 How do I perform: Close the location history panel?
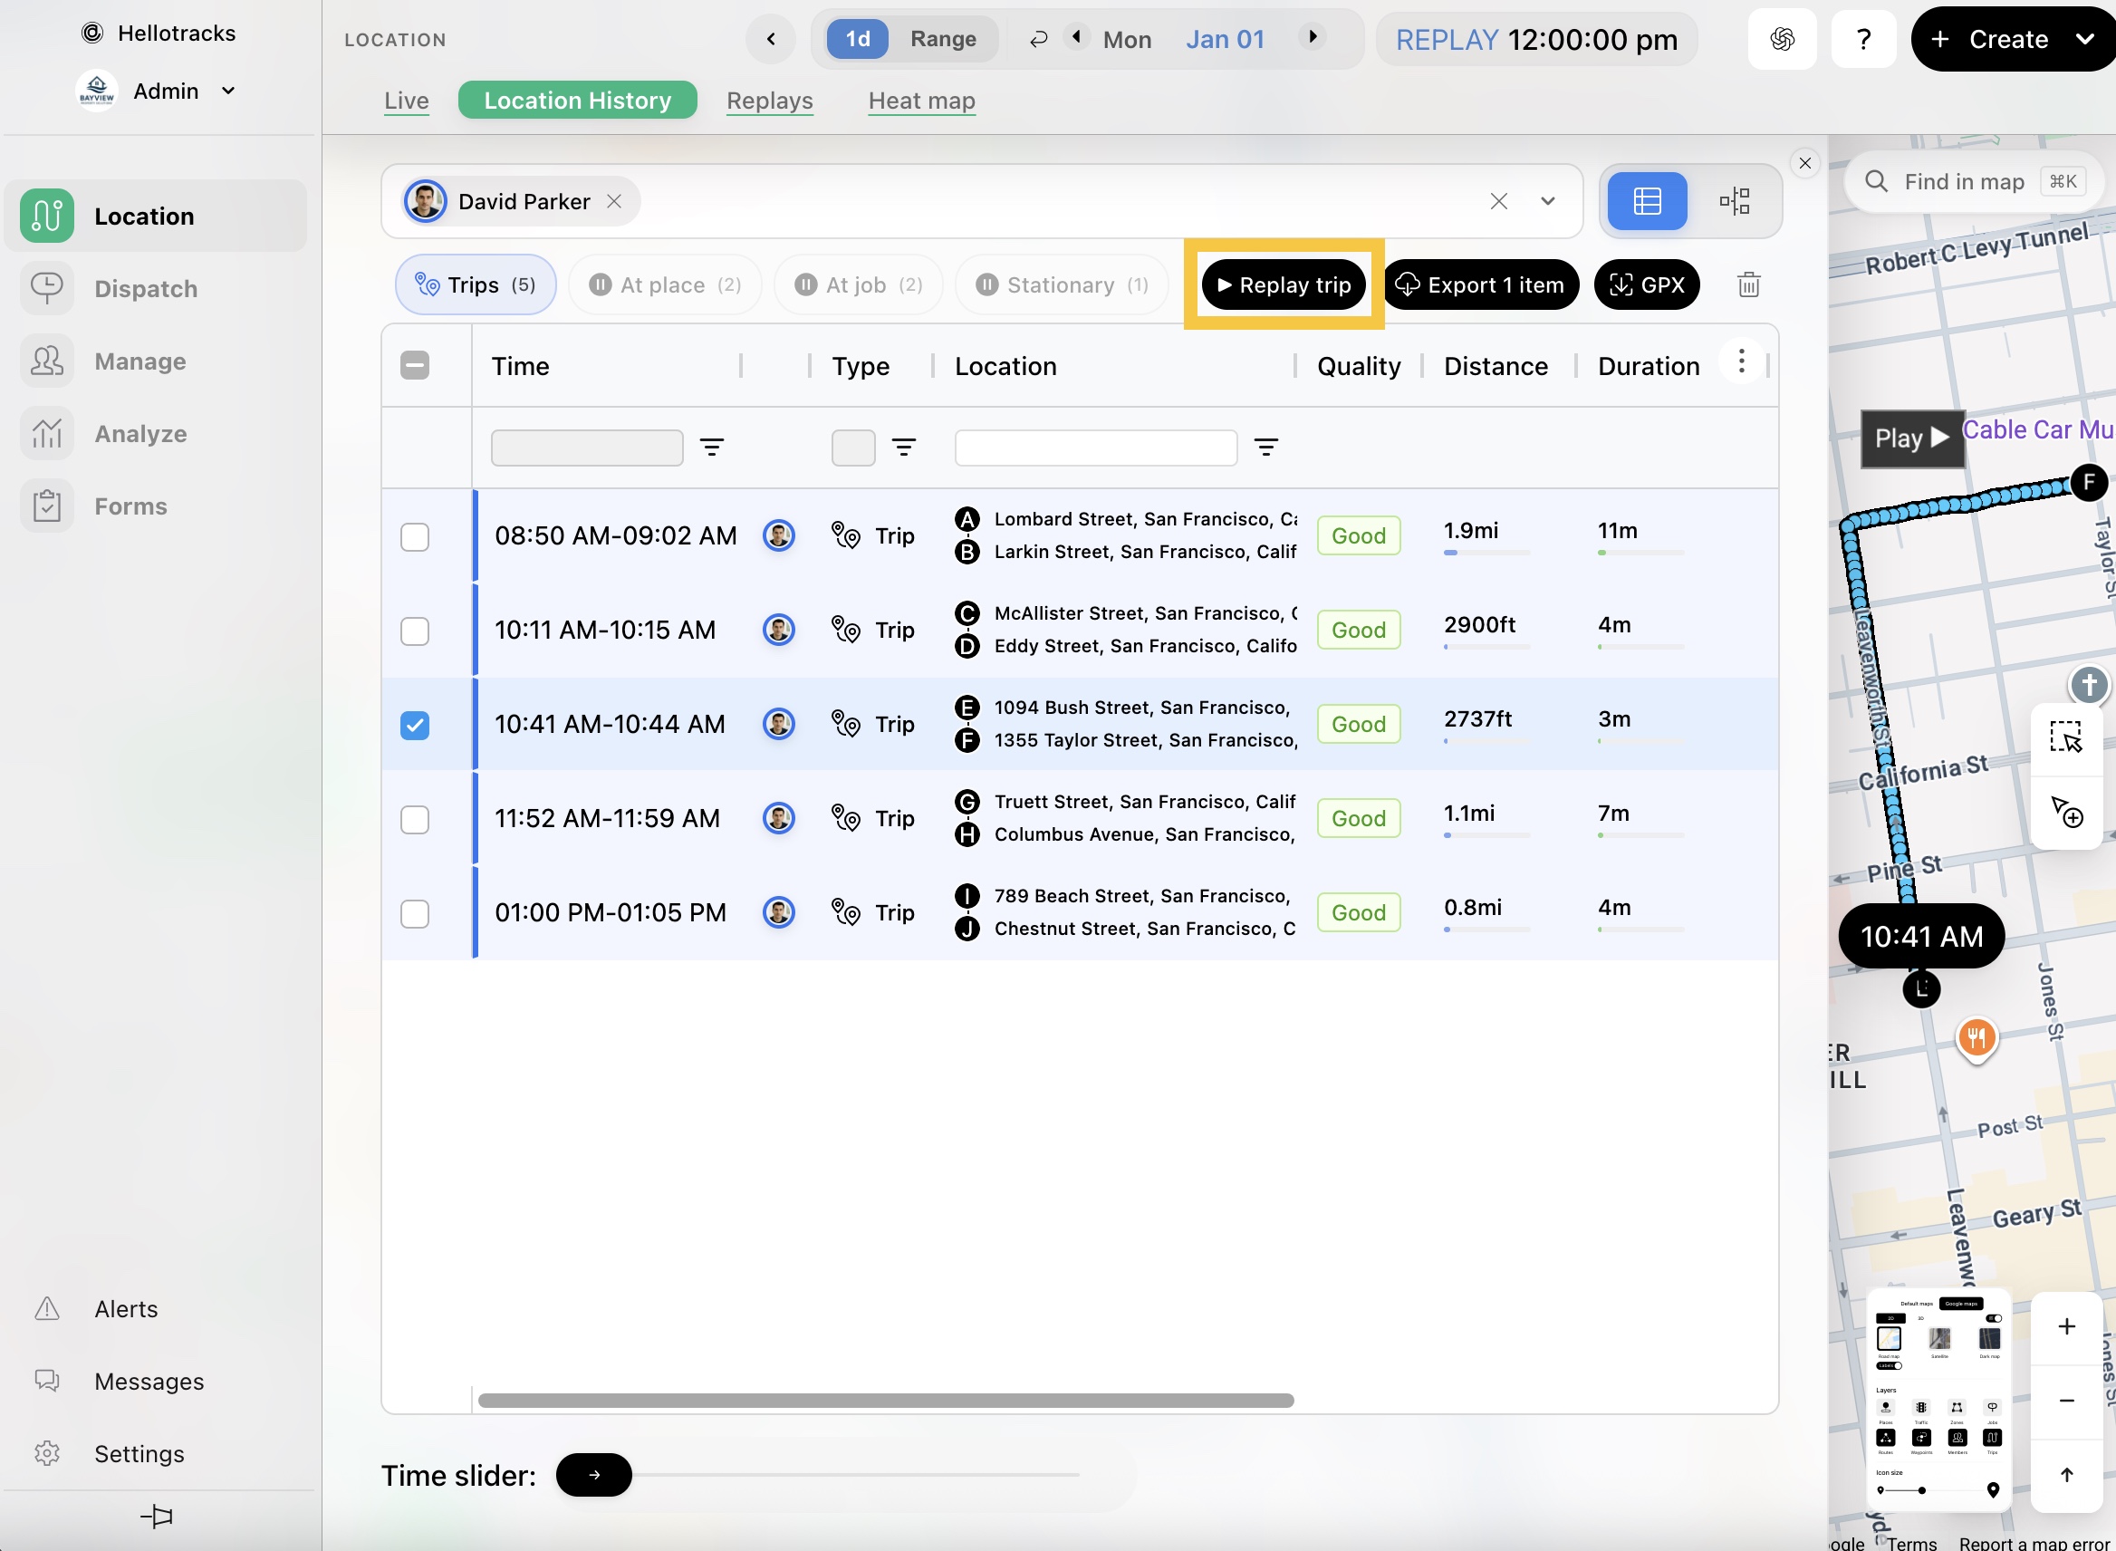[1804, 163]
